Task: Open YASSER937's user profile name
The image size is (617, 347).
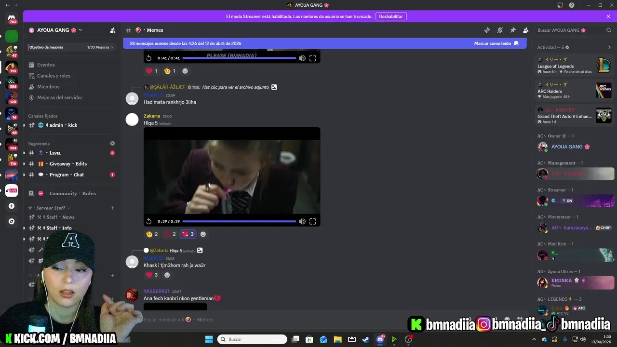Action: [x=157, y=292]
